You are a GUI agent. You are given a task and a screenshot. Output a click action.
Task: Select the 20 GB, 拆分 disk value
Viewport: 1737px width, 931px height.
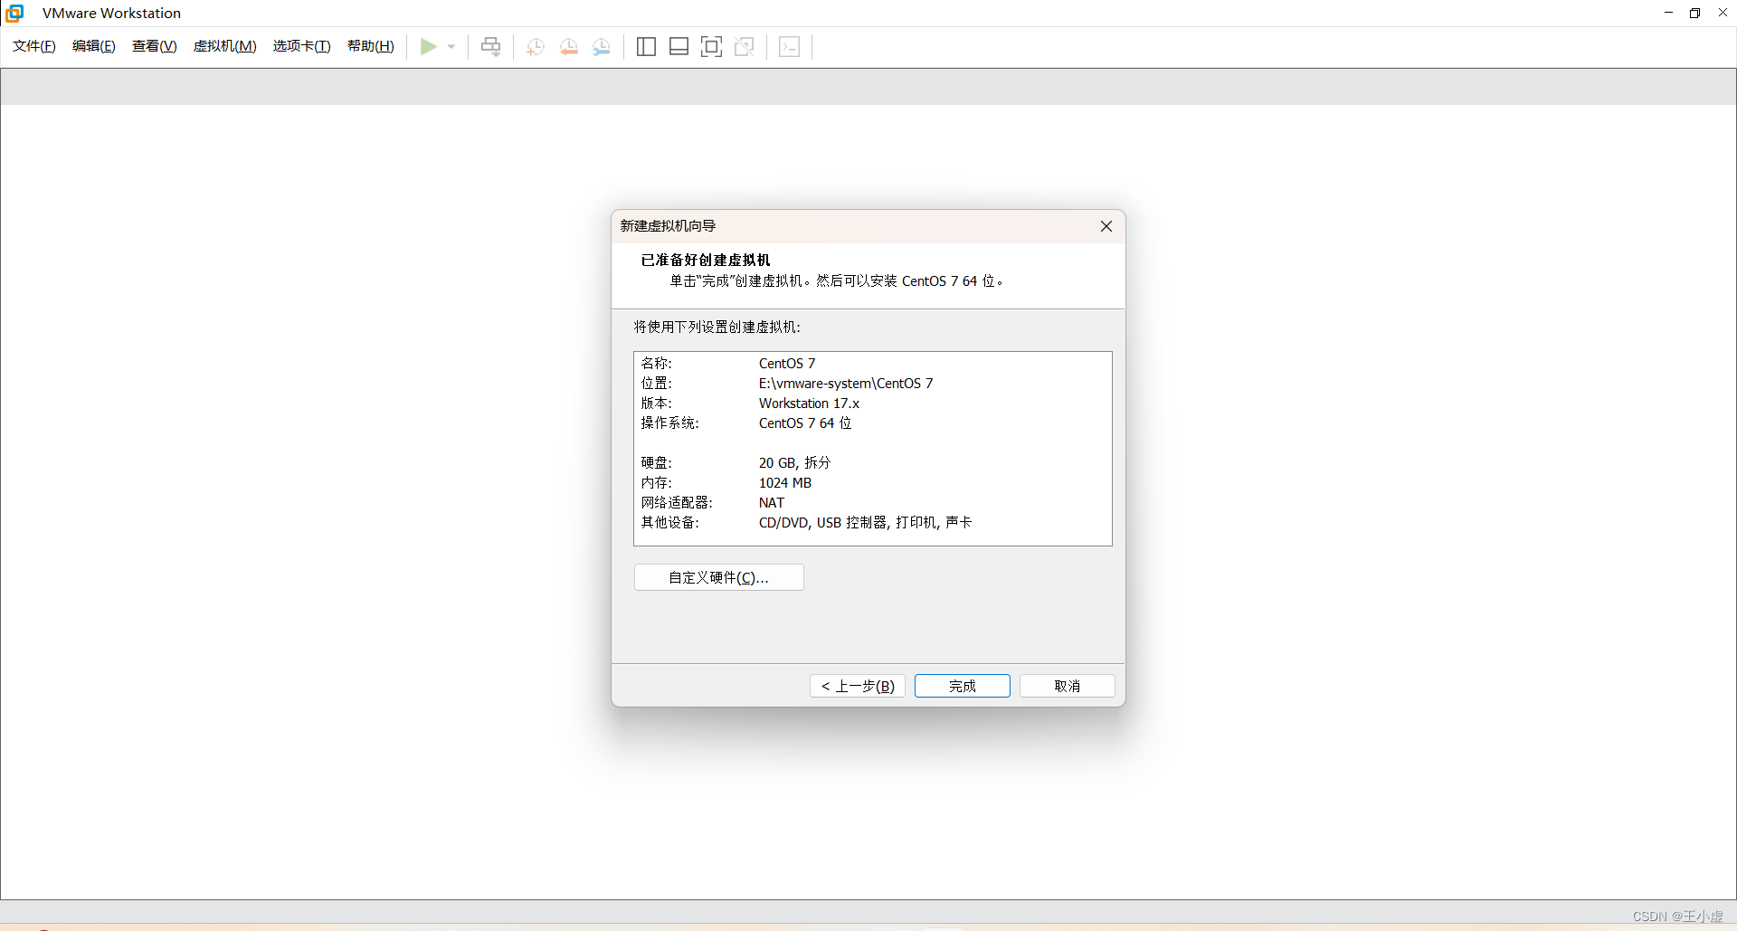pos(794,463)
